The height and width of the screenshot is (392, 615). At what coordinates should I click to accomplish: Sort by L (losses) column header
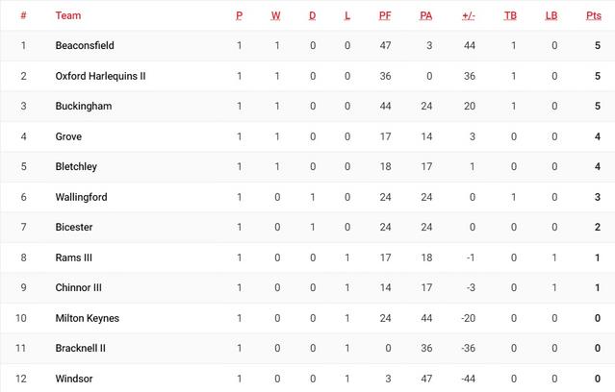347,15
